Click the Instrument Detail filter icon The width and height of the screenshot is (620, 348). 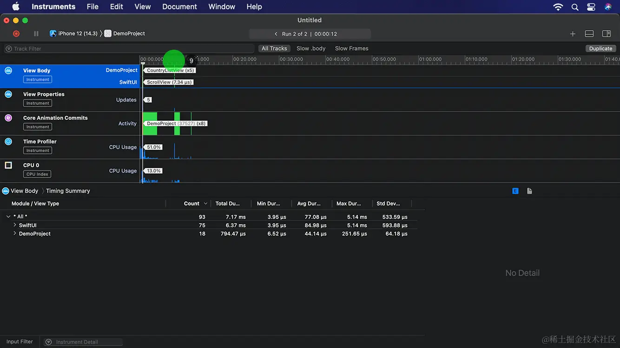tap(48, 342)
